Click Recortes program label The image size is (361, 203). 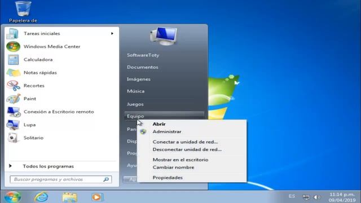34,86
